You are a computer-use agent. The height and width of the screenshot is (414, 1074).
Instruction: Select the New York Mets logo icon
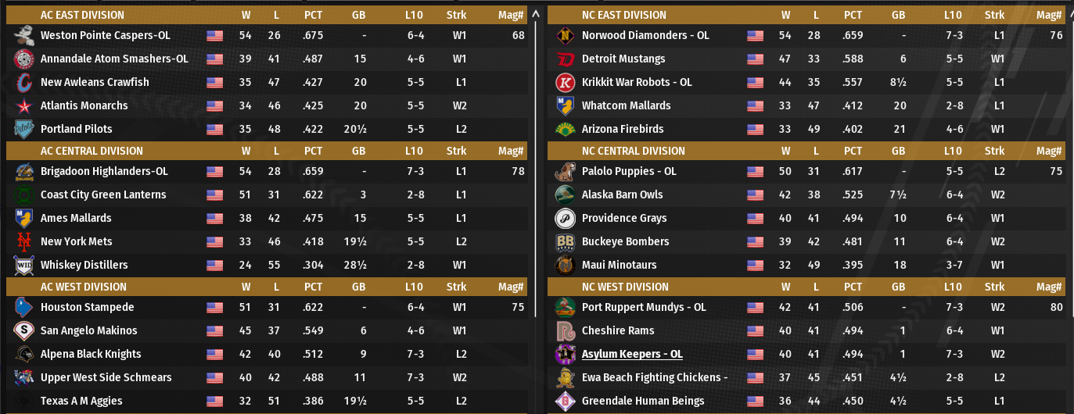pyautogui.click(x=23, y=241)
